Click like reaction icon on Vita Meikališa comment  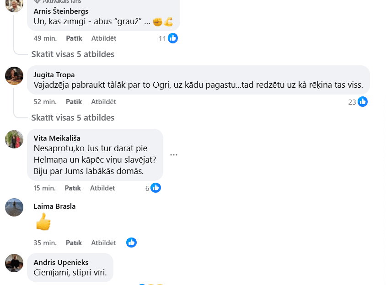tap(156, 188)
